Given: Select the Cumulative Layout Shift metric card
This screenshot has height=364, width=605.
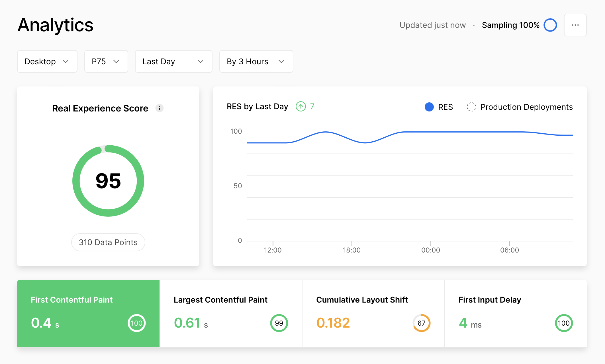Looking at the screenshot, I should pyautogui.click(x=373, y=313).
